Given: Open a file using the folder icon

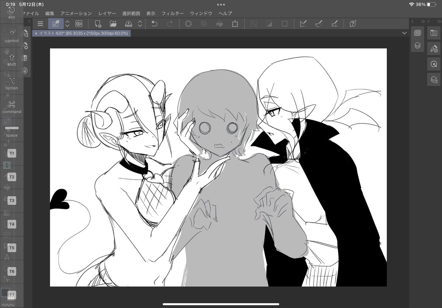Looking at the screenshot, I should point(113,24).
